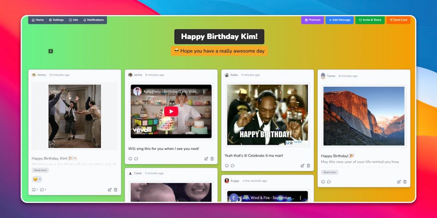Delete Janine's message
The image size is (437, 218).
[x=212, y=159]
